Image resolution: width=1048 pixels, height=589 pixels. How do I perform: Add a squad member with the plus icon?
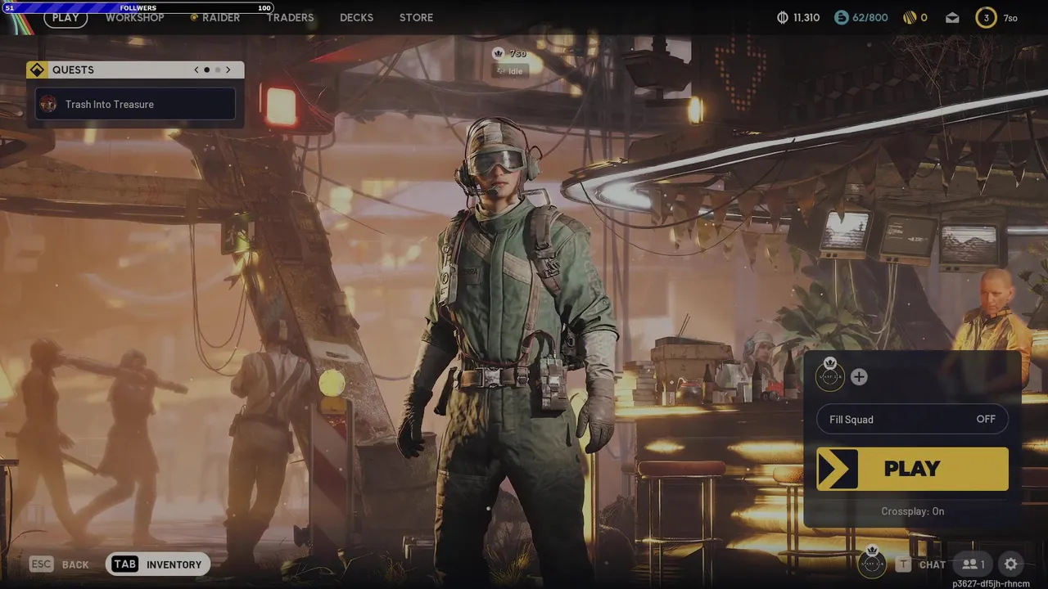coord(859,377)
